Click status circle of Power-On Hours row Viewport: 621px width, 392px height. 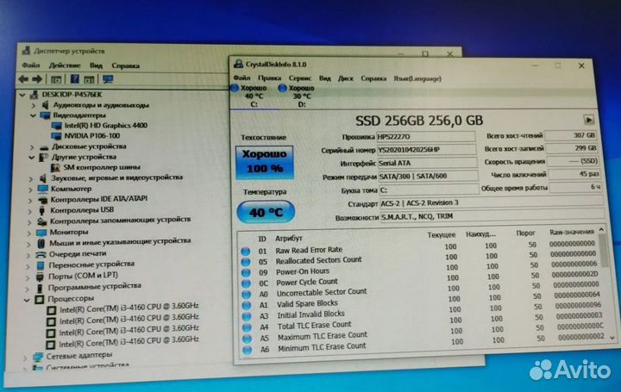(x=247, y=272)
